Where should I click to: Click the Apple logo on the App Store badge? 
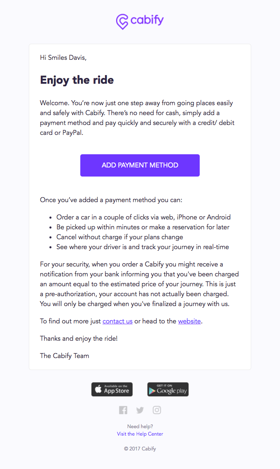[x=98, y=389]
